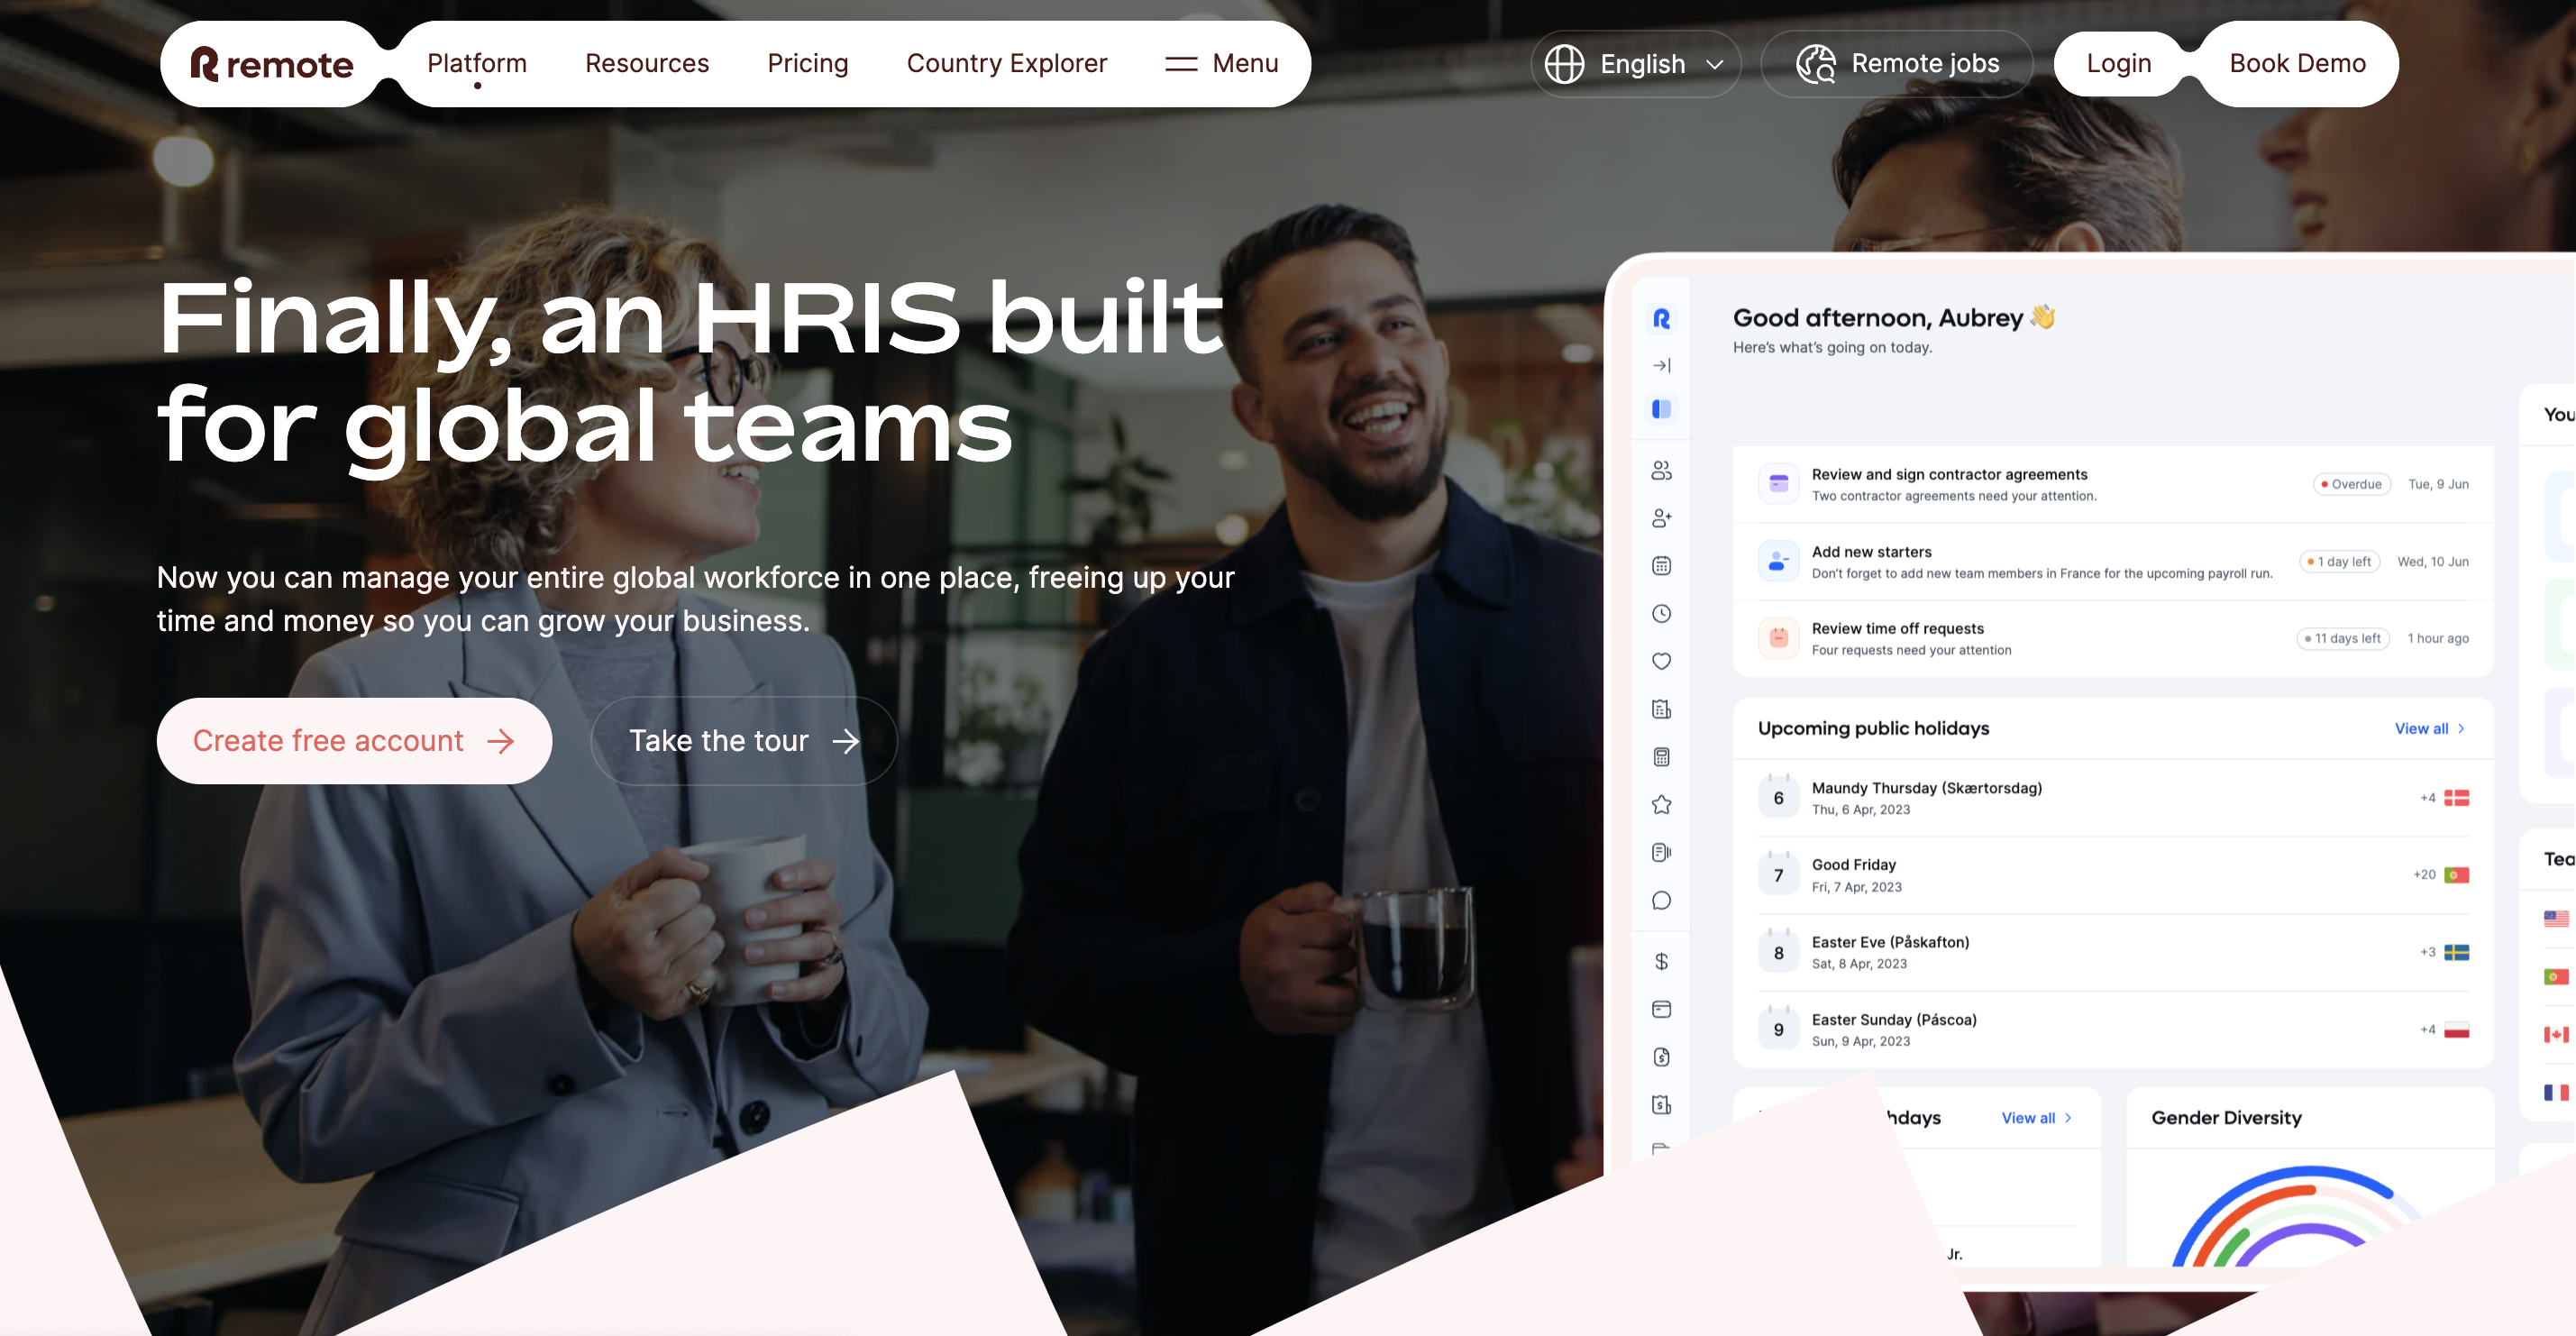Image resolution: width=2576 pixels, height=1336 pixels.
Task: Click the chat/messages icon in sidebar
Action: click(x=1661, y=900)
